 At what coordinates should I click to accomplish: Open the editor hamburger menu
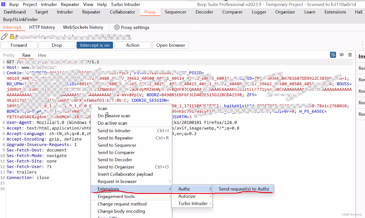(350, 55)
